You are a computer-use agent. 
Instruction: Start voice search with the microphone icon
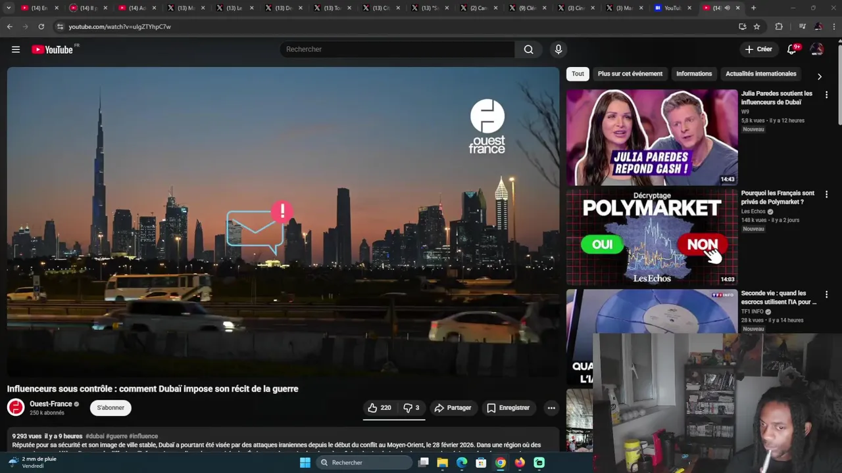pyautogui.click(x=558, y=49)
